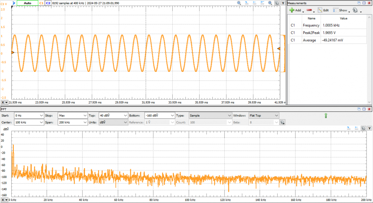Click the red Remove measurement icon
Image resolution: width=373 pixels, height=203 pixels.
pyautogui.click(x=309, y=11)
